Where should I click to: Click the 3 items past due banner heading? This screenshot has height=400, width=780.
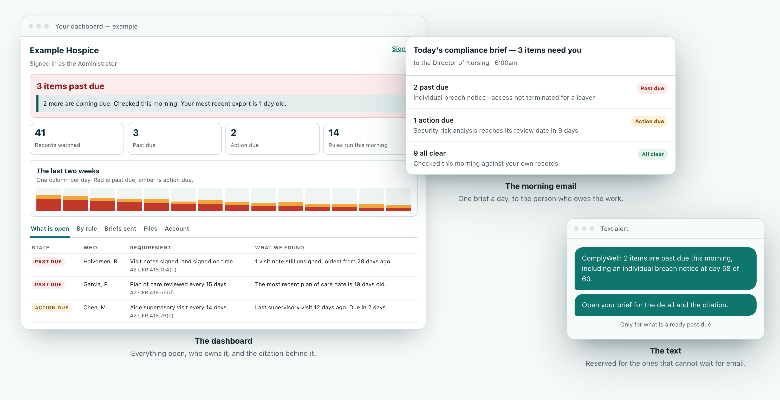coord(70,86)
